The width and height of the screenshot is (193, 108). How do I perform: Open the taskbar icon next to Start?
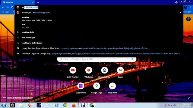(13, 105)
